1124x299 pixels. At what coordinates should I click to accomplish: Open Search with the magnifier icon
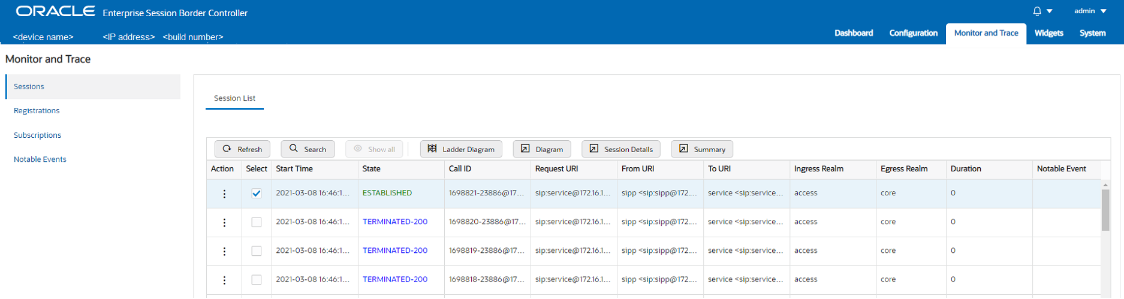(x=308, y=149)
